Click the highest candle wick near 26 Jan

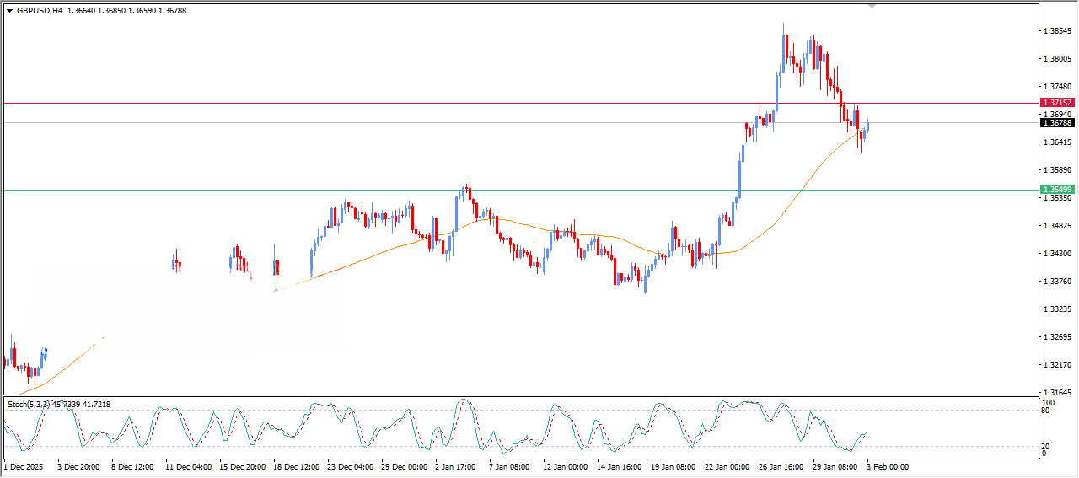(x=784, y=26)
